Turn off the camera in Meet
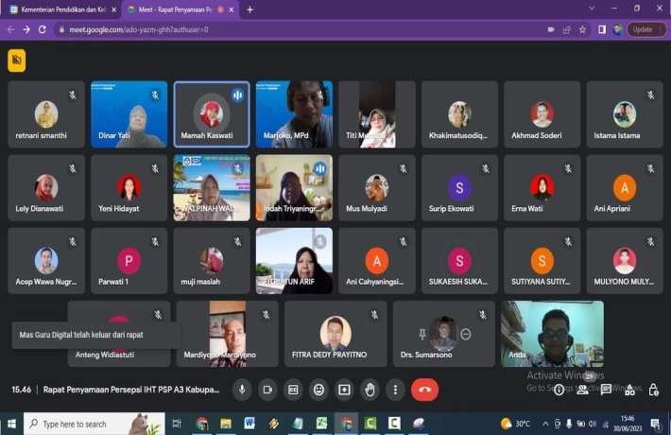The image size is (671, 435). (267, 390)
